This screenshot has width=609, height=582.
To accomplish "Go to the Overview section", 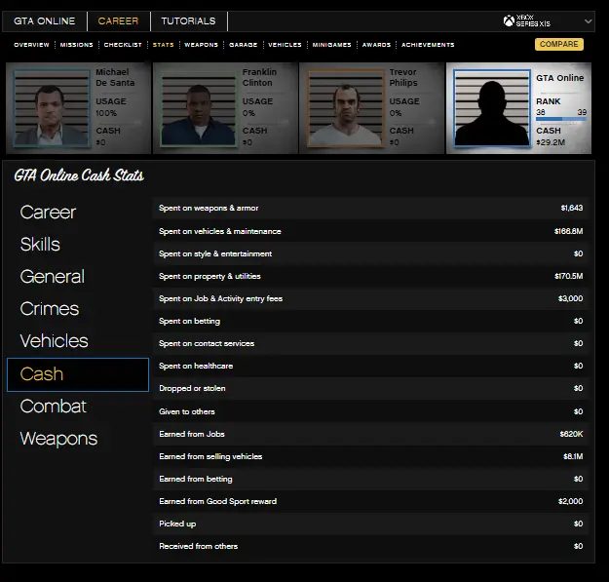I will coord(31,45).
